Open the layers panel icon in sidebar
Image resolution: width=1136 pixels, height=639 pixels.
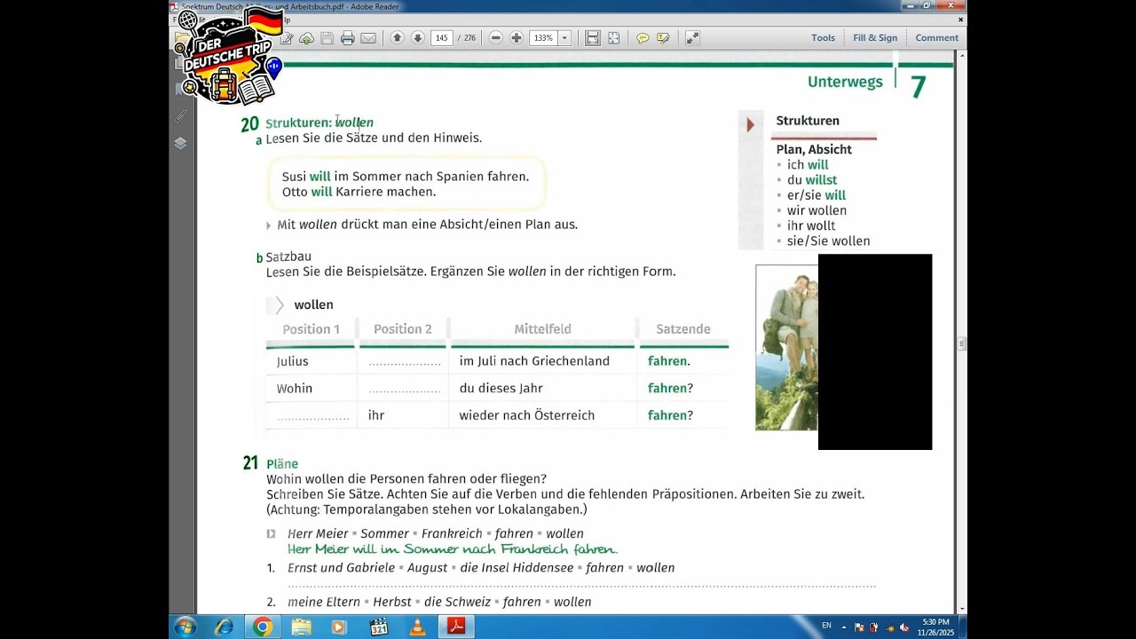(x=180, y=143)
